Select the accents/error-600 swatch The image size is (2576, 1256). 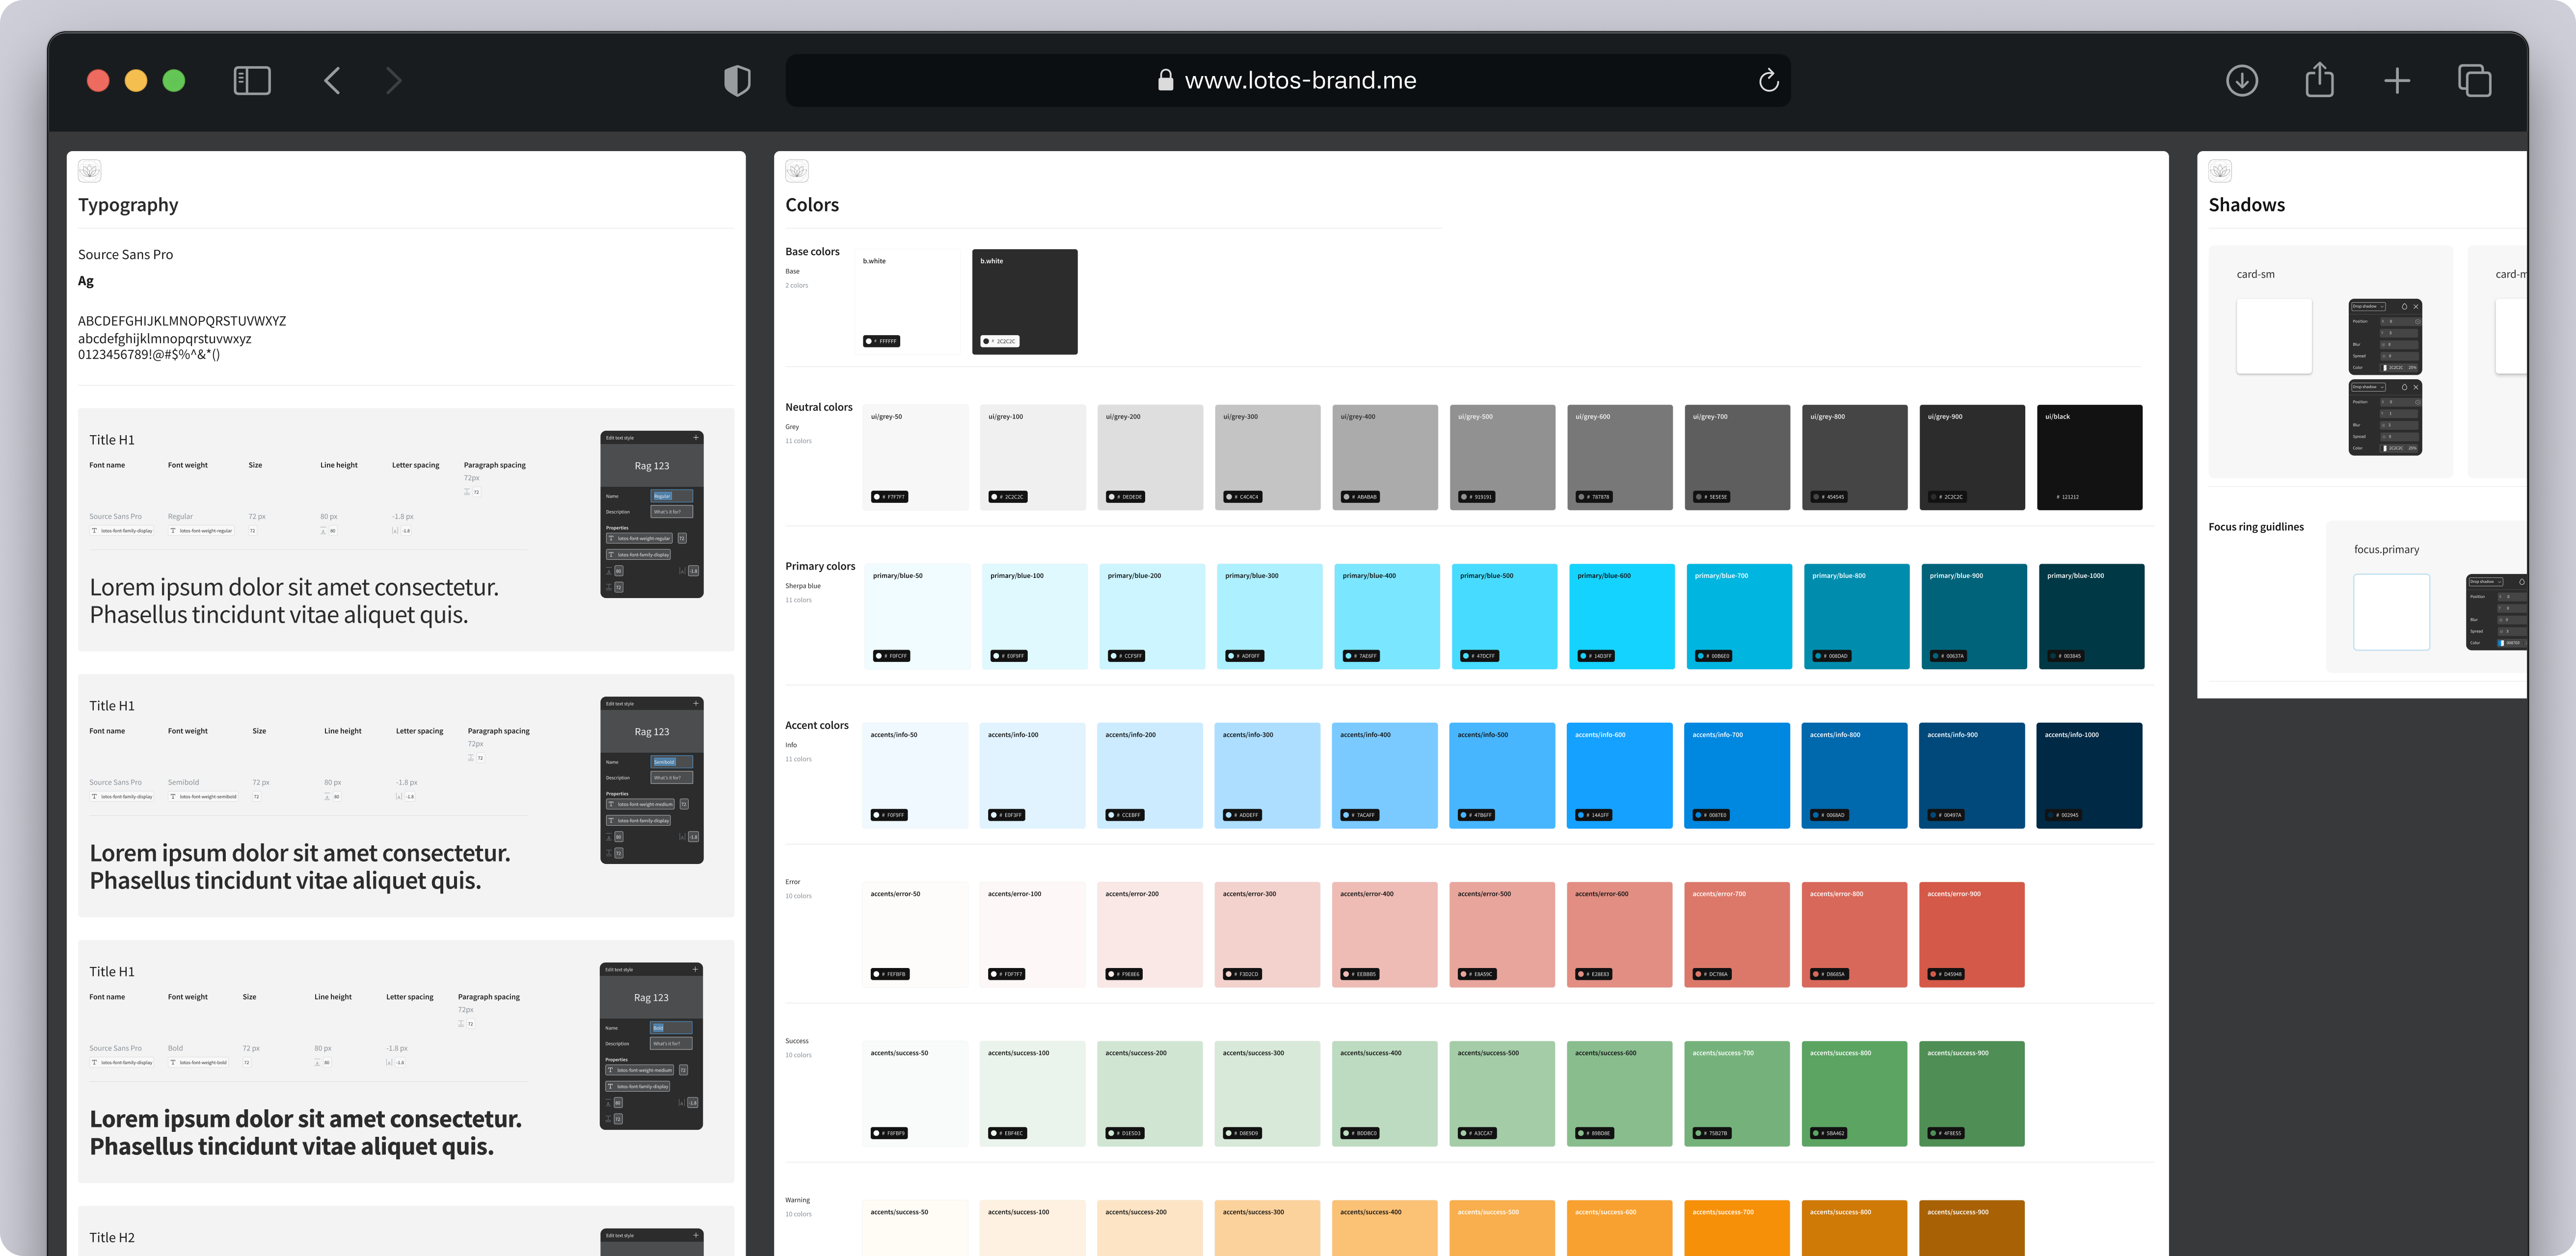click(1620, 934)
